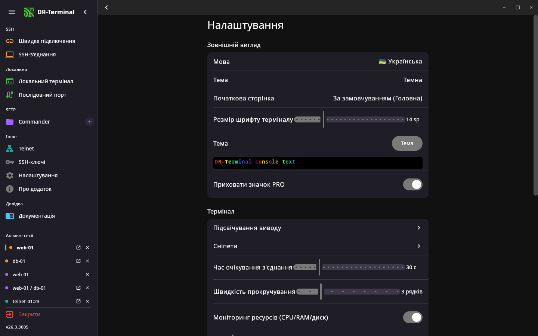
Task: Close the orange-dot web-01 session
Action: 87,248
